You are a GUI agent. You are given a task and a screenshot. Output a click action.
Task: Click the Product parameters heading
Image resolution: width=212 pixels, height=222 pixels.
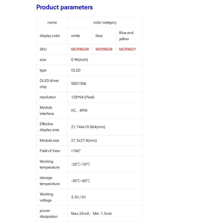[64, 7]
